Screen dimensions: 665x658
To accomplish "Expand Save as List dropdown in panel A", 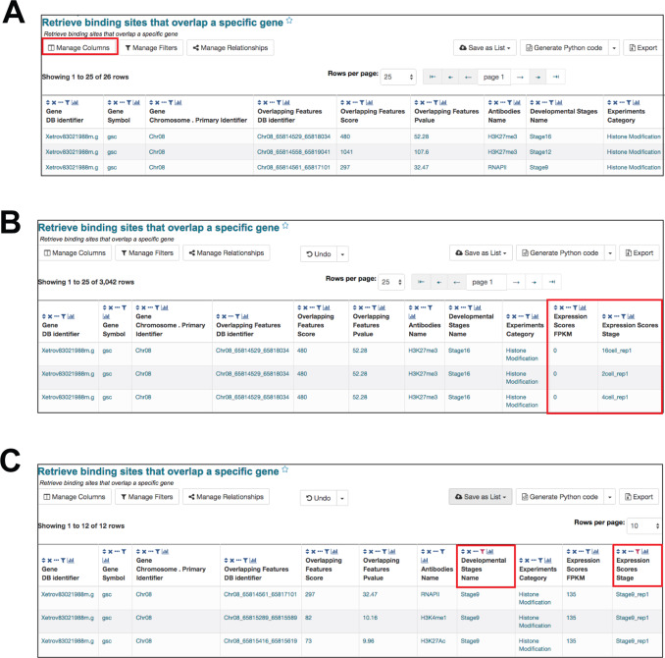I will click(x=486, y=47).
